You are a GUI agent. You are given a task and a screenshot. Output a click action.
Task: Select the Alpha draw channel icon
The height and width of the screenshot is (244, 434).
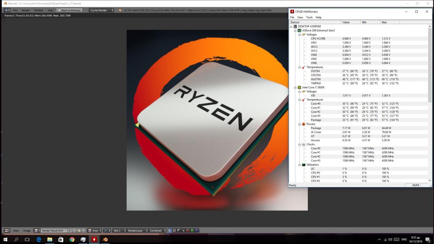tap(178, 230)
